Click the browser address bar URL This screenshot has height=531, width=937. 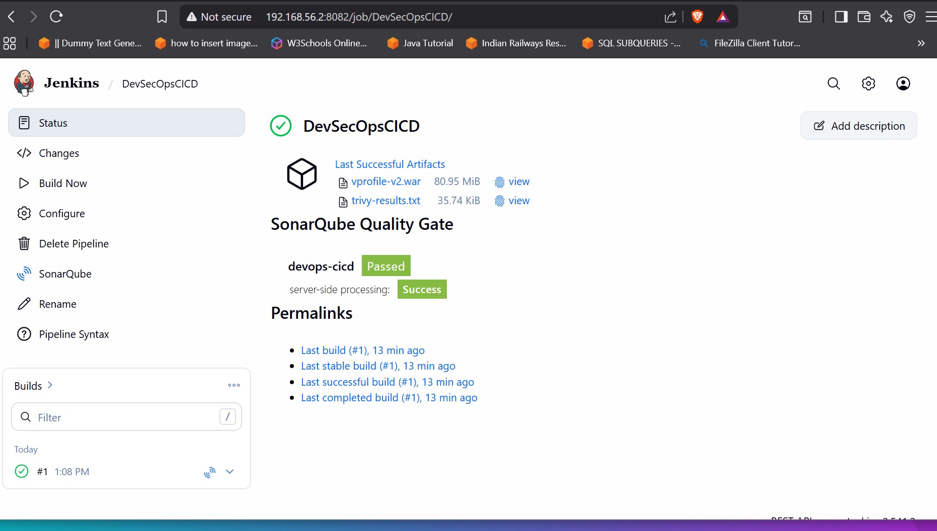pos(359,17)
